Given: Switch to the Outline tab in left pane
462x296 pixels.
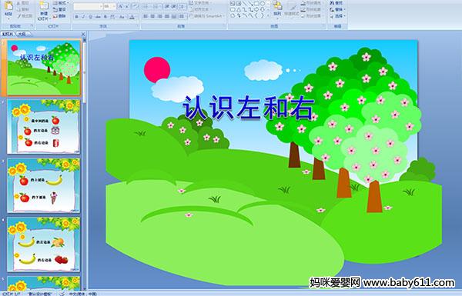Looking at the screenshot, I should pos(22,34).
